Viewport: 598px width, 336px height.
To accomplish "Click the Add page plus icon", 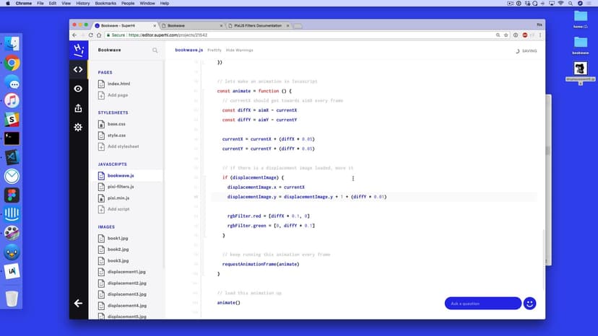I will click(x=102, y=95).
